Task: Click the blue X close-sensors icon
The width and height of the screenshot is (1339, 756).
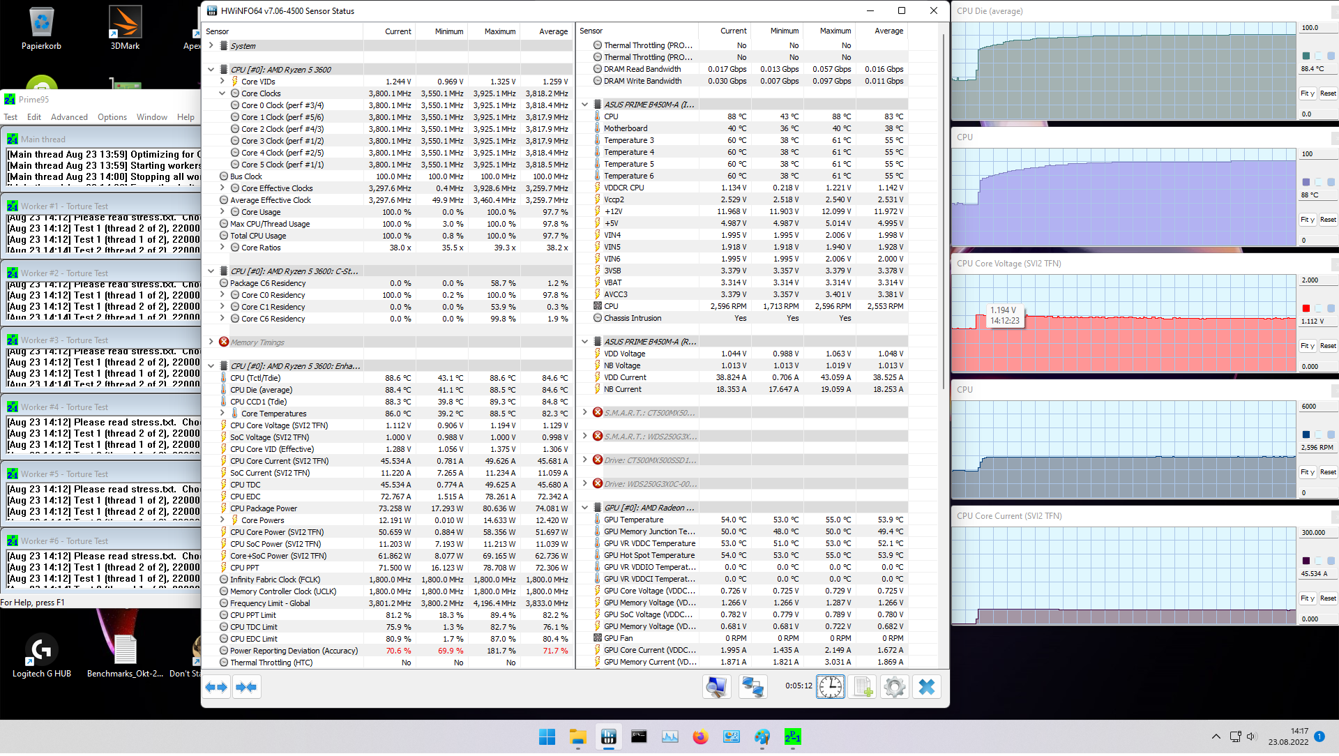Action: click(x=926, y=687)
